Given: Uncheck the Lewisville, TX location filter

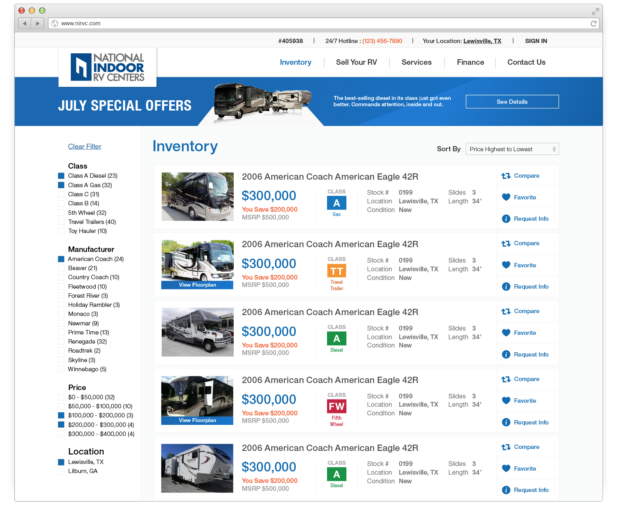Looking at the screenshot, I should (61, 462).
